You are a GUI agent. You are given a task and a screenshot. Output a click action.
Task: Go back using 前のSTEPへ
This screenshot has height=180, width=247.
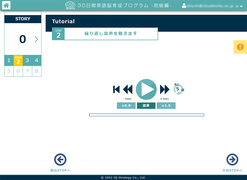(61, 160)
